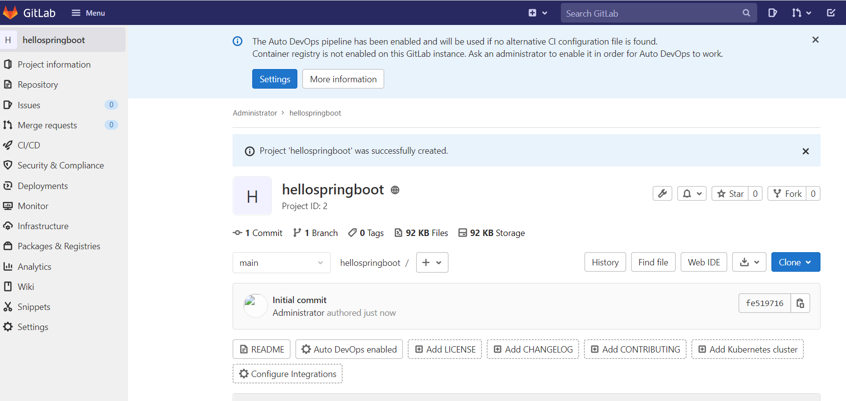The width and height of the screenshot is (846, 401).
Task: Expand merge requests dropdown in top bar
Action: coord(801,13)
